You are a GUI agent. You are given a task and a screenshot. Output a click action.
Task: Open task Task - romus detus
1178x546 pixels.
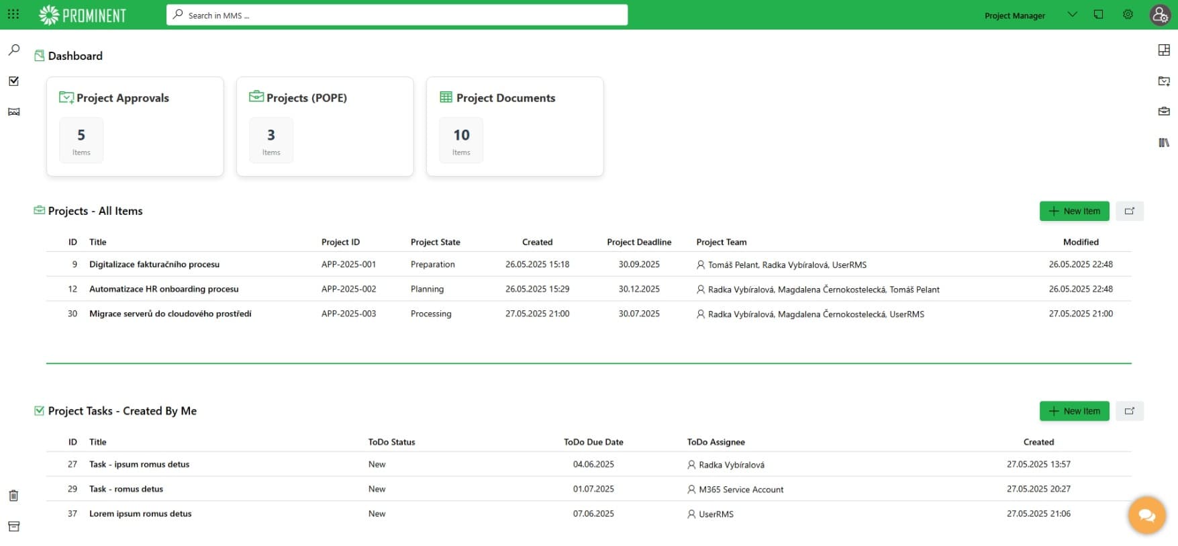coord(126,489)
